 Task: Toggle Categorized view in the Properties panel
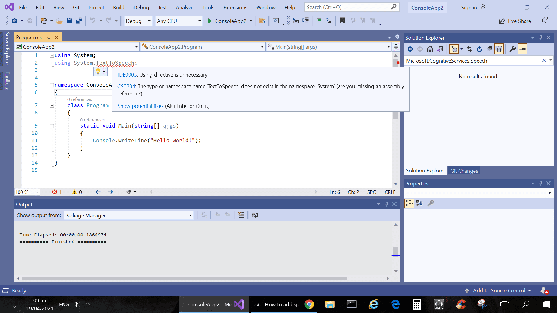(x=409, y=203)
